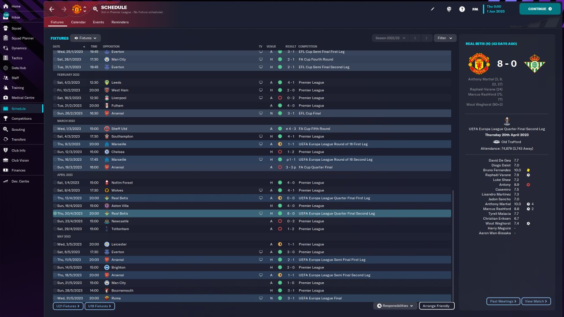Click the current date display
This screenshot has width=564, height=317.
tap(497, 9)
